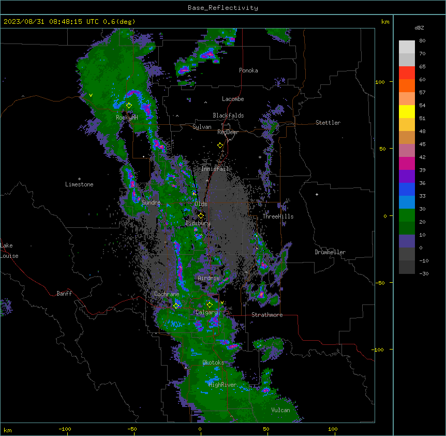Click the Base_Reflectivity title
446x436 pixels.
[x=223, y=8]
